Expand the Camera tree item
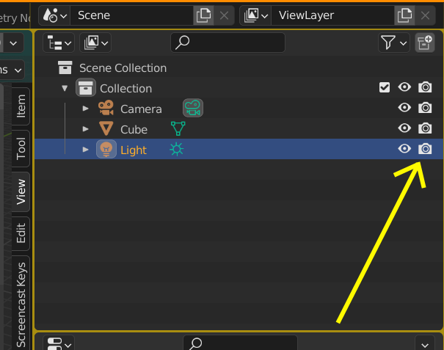444x350 pixels. (x=86, y=109)
